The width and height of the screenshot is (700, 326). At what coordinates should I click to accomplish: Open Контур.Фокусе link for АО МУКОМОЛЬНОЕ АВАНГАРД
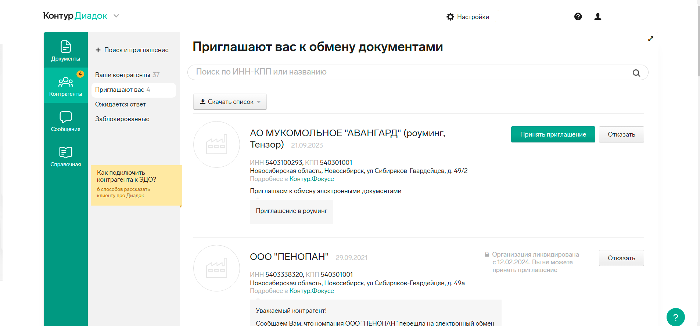tap(312, 179)
